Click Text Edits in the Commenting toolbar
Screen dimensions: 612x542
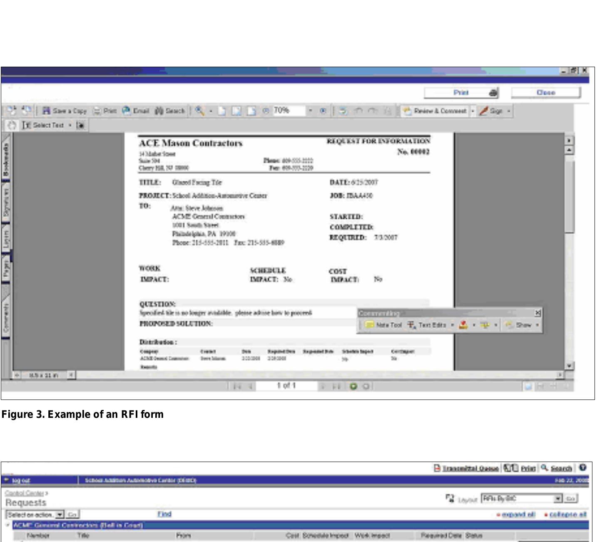coord(427,325)
